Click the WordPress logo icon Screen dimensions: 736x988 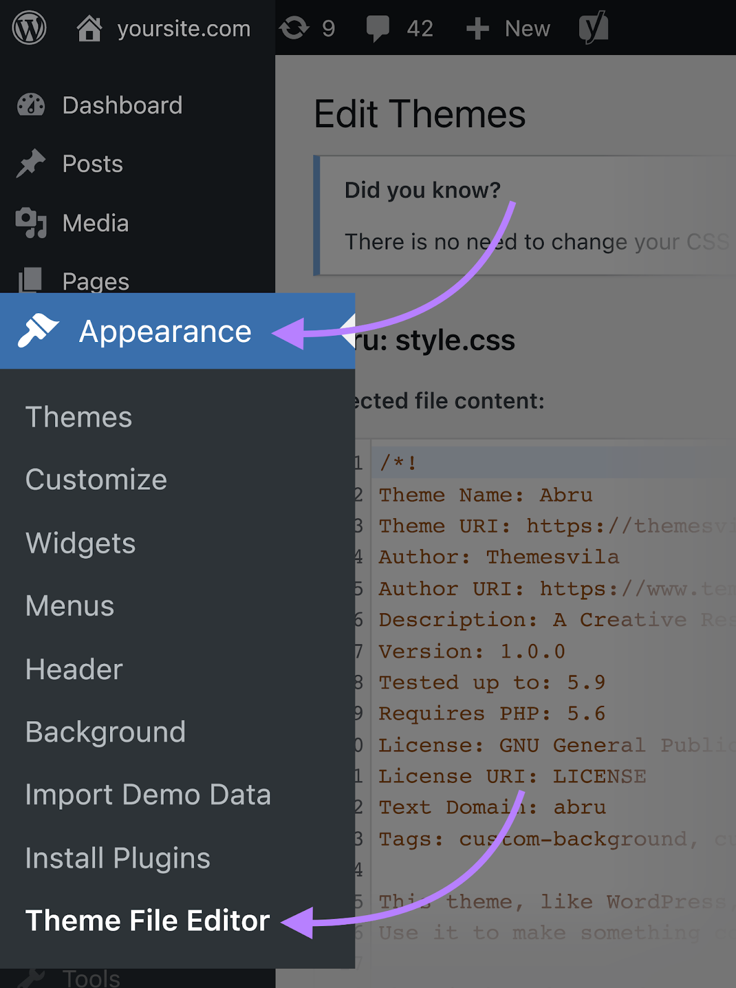click(29, 28)
